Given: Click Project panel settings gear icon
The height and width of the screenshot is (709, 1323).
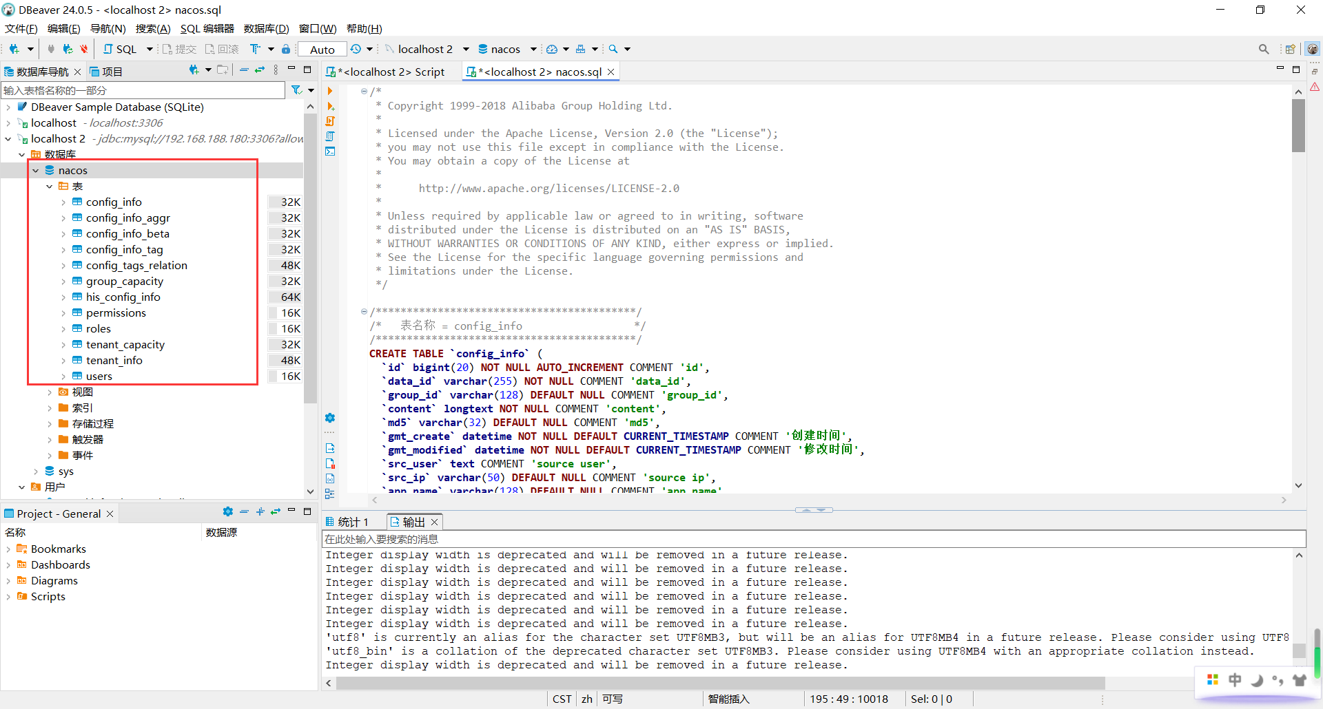Looking at the screenshot, I should (228, 511).
